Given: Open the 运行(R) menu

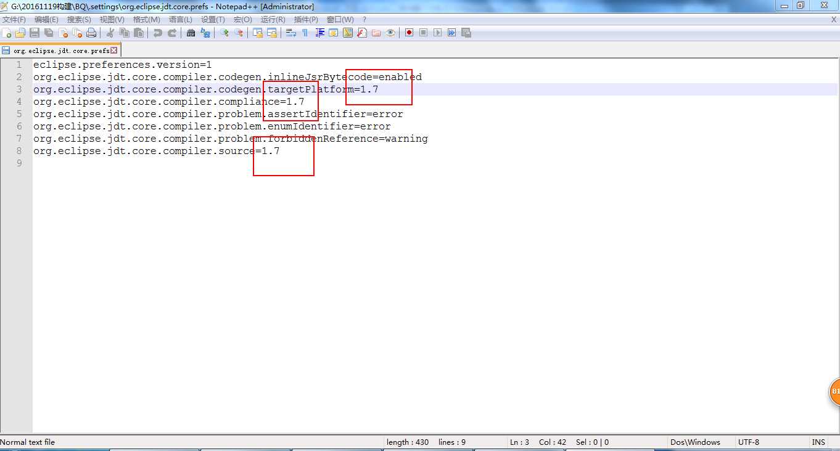Looking at the screenshot, I should (273, 20).
